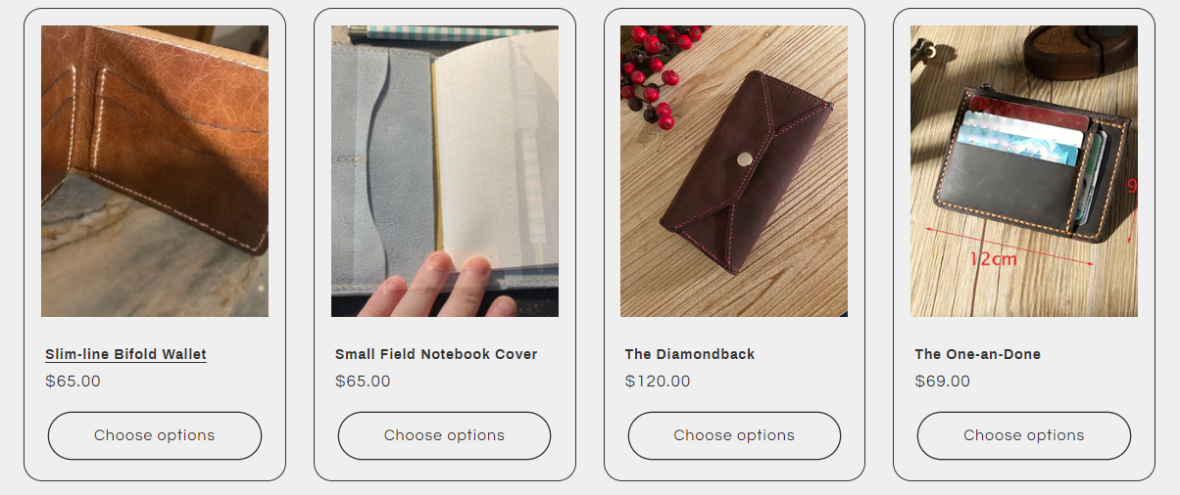Select the $69.00 price of The One-an-Done
The width and height of the screenshot is (1180, 495).
tap(942, 382)
